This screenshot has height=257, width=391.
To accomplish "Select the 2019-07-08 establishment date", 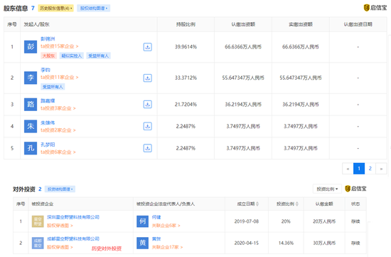I will click(x=247, y=221).
